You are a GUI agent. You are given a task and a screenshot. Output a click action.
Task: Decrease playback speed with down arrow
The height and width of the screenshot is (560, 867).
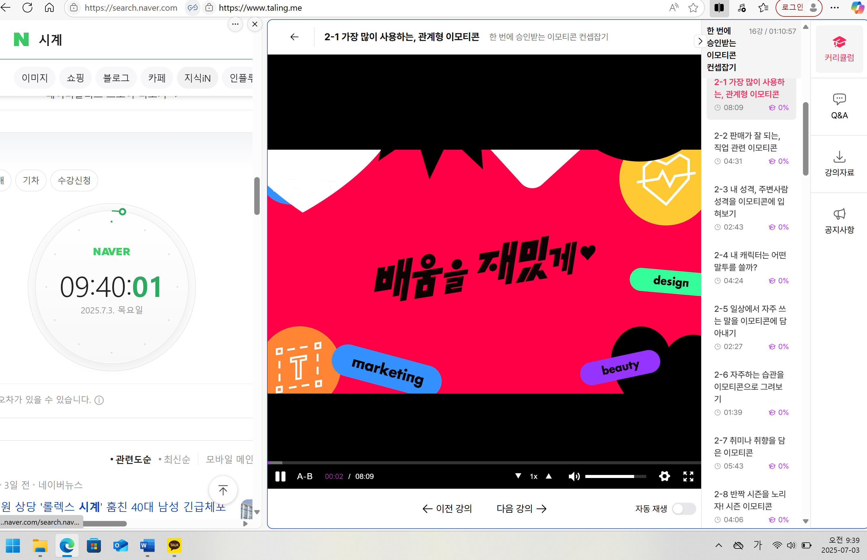[x=518, y=476]
